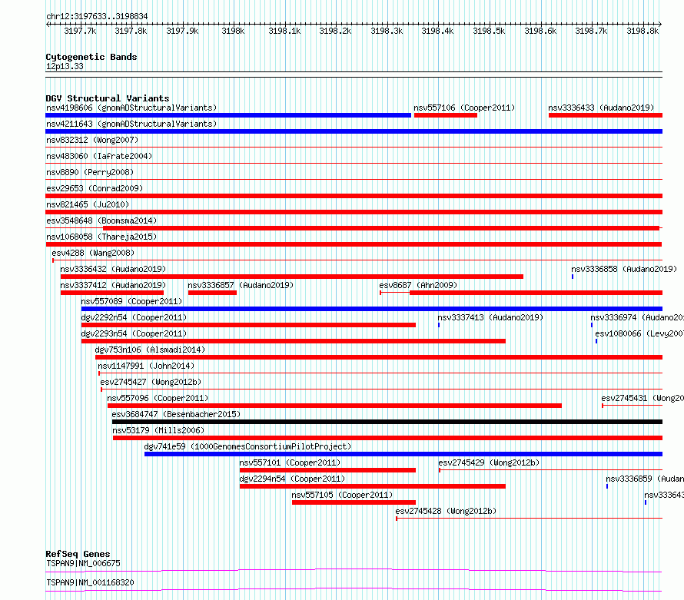Click the chr12:3197633..3198834 coordinates text

(x=97, y=16)
